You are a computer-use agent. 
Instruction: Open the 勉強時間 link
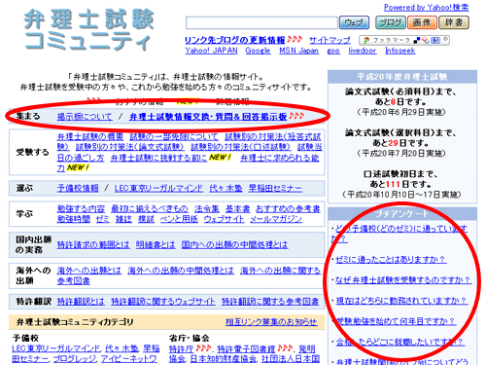click(74, 219)
